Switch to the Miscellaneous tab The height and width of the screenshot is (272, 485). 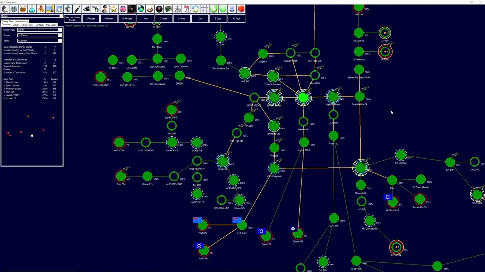point(22,21)
